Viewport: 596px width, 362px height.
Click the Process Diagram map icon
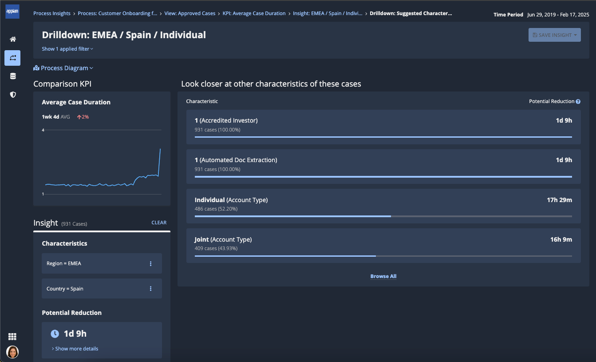click(x=36, y=68)
